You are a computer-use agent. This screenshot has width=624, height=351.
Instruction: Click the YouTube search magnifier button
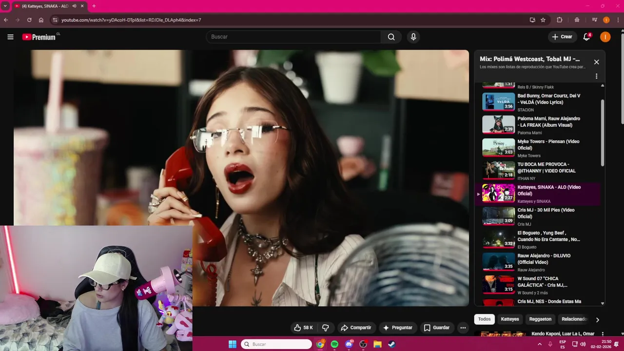pyautogui.click(x=391, y=37)
